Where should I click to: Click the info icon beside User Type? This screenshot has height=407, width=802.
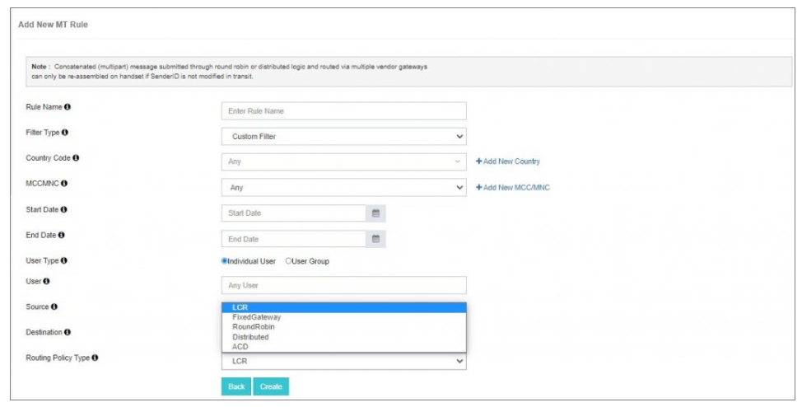pyautogui.click(x=63, y=261)
